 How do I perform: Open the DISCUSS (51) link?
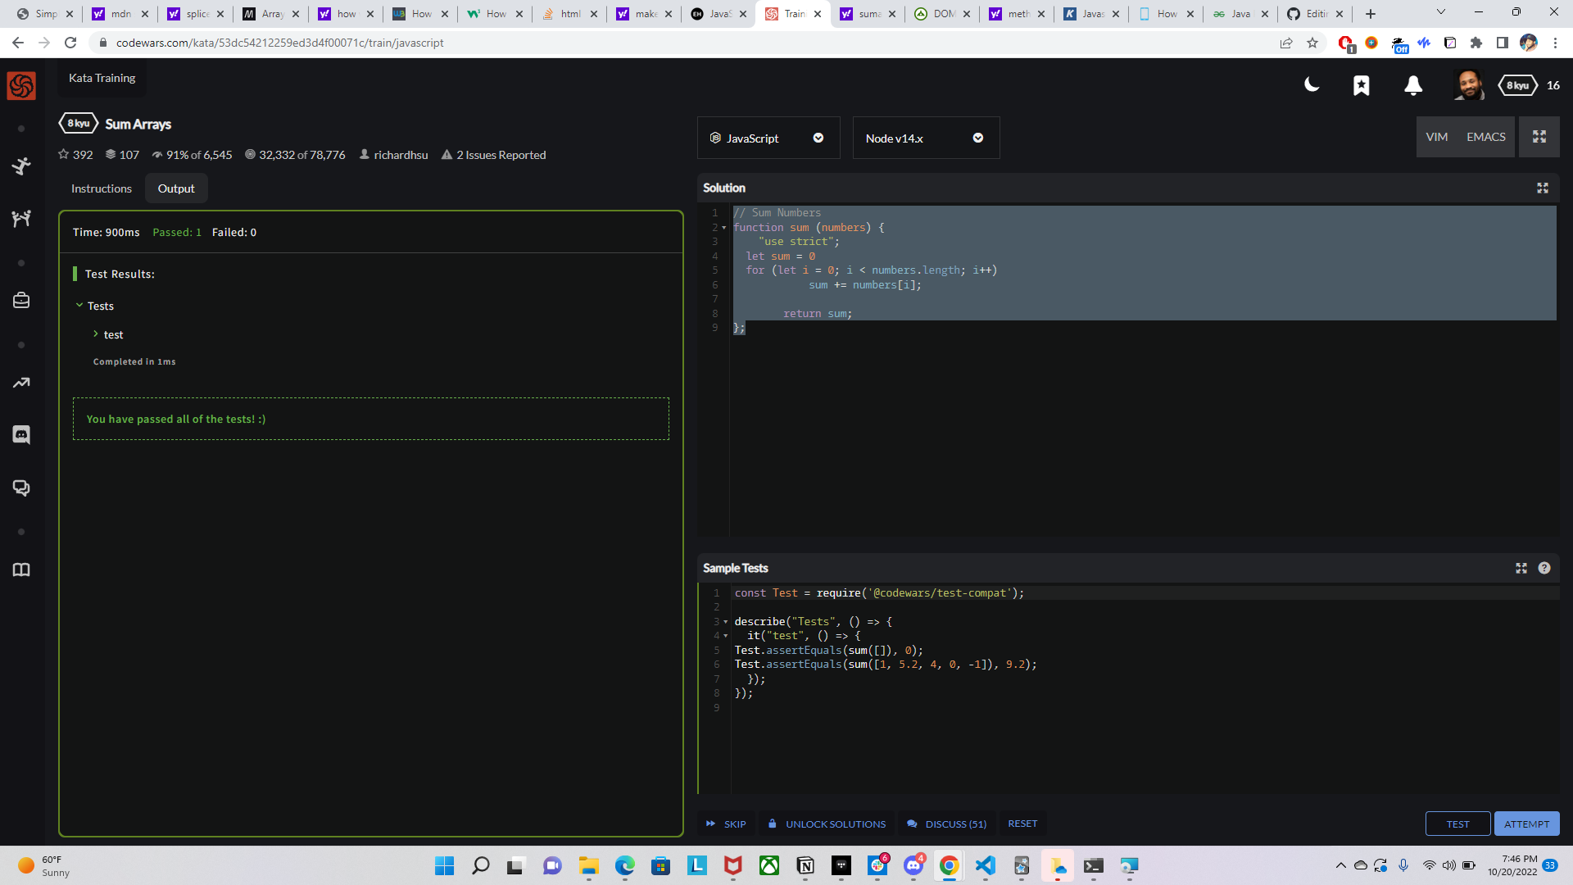946,824
